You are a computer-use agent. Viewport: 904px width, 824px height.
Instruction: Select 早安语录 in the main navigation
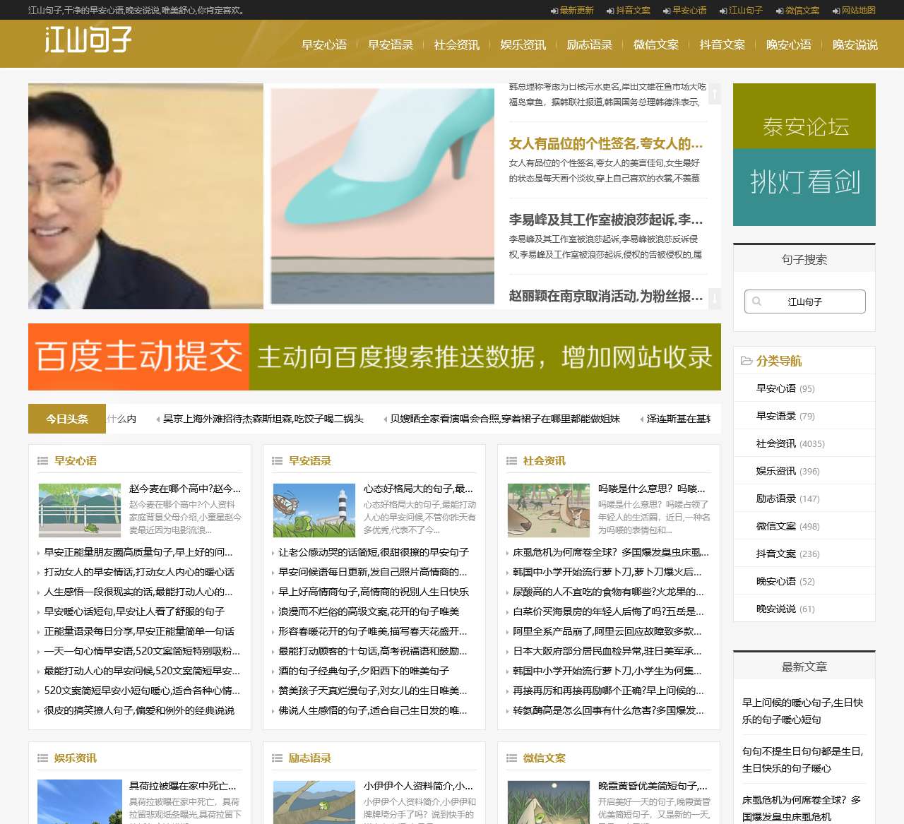coord(391,44)
